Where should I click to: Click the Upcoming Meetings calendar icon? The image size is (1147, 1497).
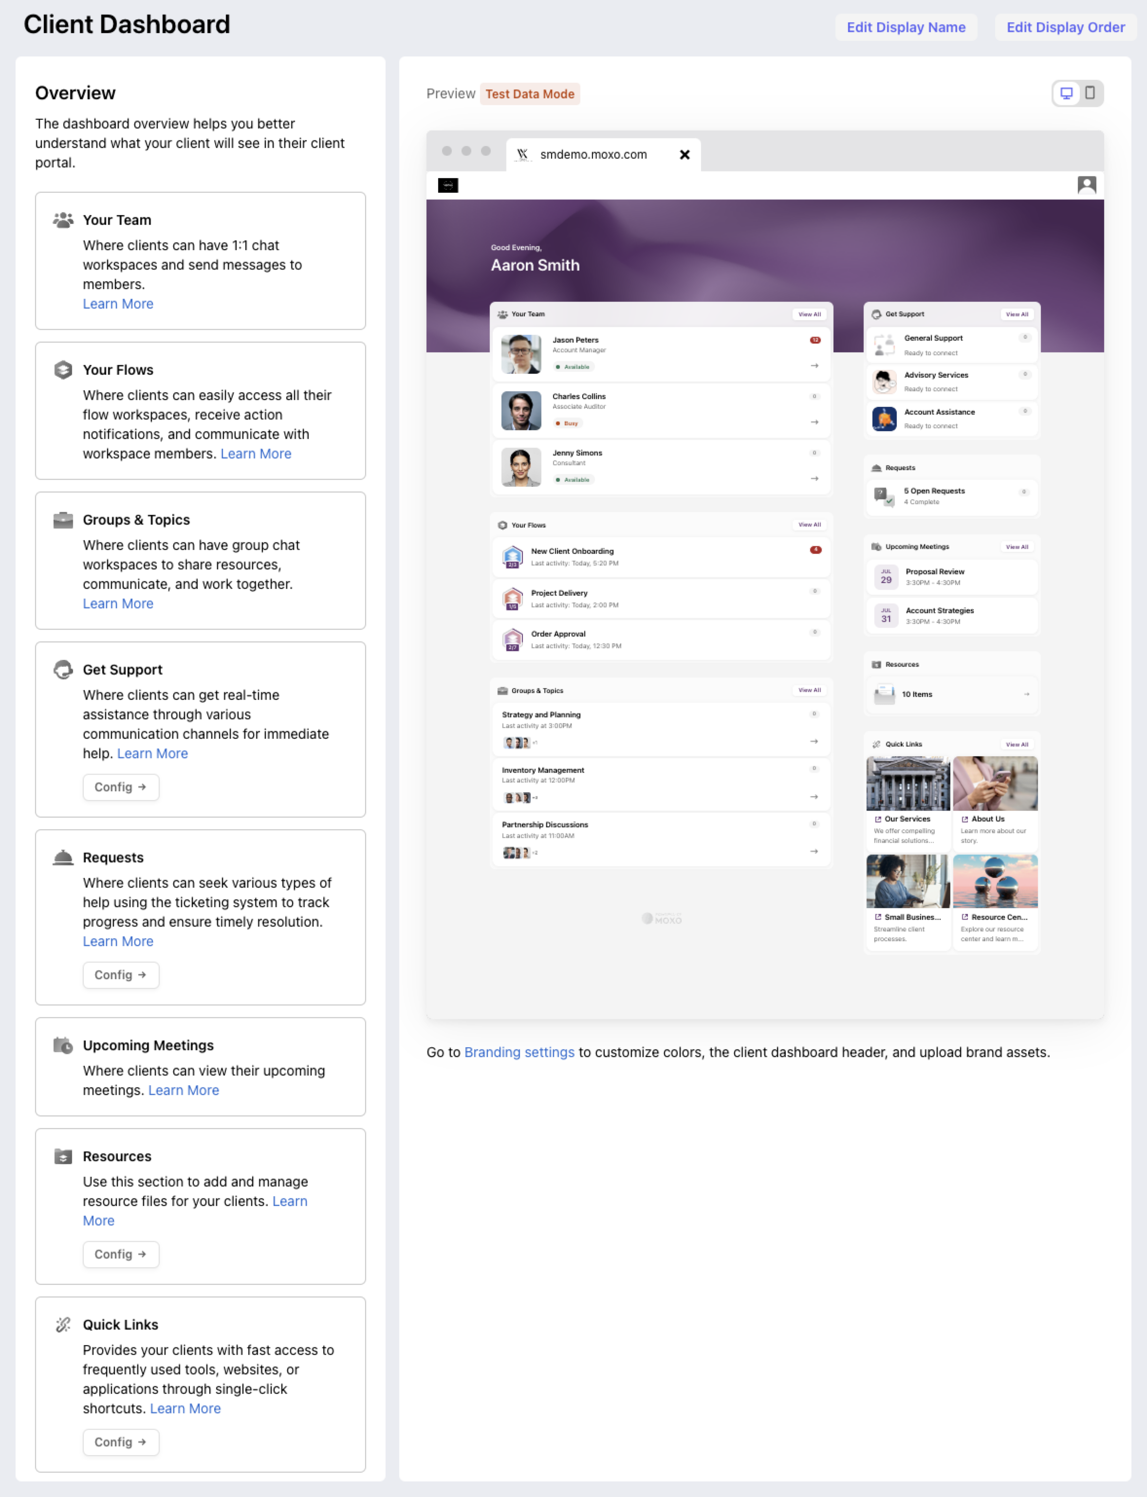click(63, 1044)
